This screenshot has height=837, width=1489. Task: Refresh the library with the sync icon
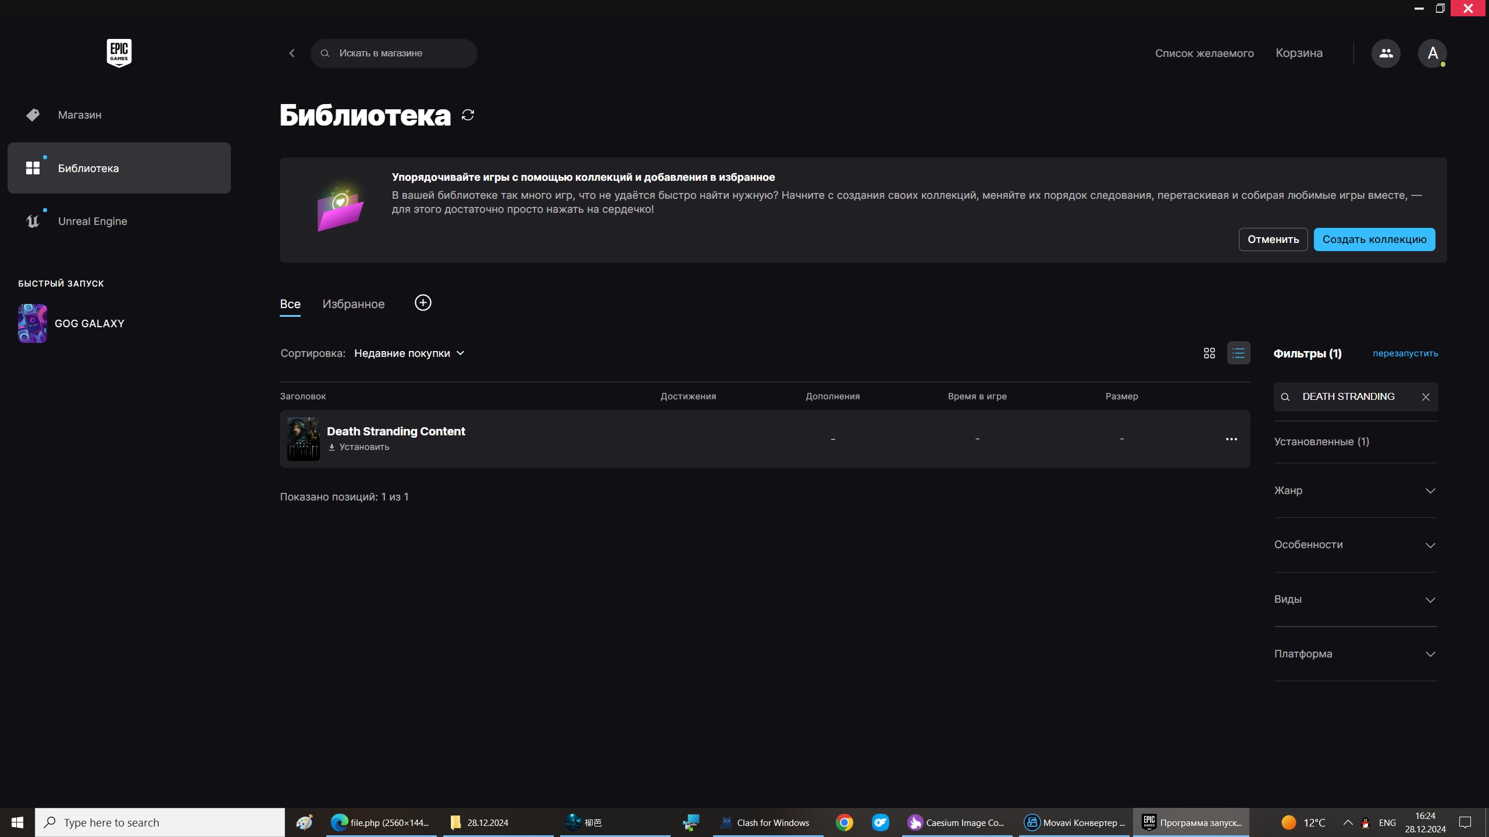pyautogui.click(x=468, y=115)
